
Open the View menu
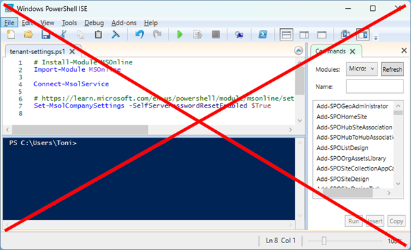pos(47,23)
